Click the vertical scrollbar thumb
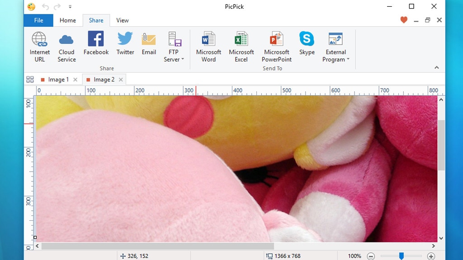The height and width of the screenshot is (260, 463). click(441, 145)
